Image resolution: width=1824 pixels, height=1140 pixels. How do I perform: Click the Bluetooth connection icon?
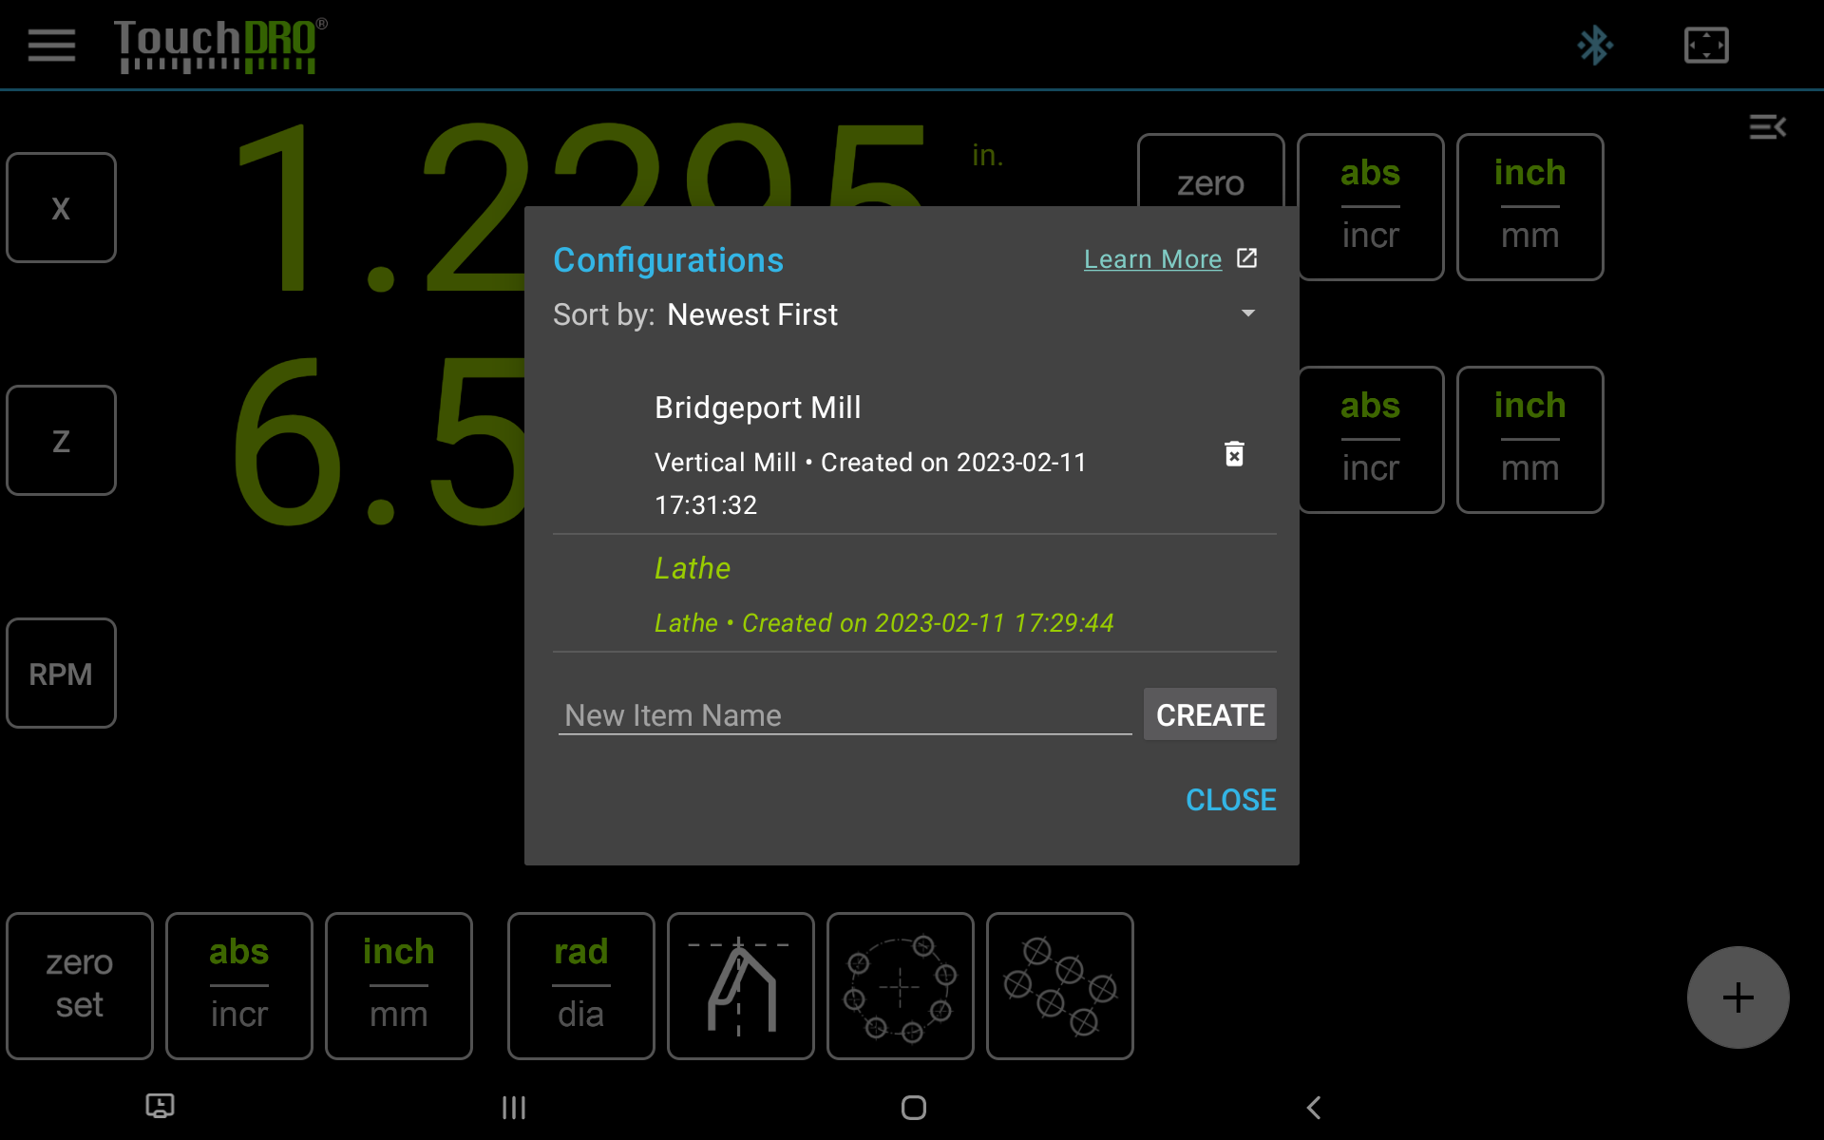(x=1595, y=45)
